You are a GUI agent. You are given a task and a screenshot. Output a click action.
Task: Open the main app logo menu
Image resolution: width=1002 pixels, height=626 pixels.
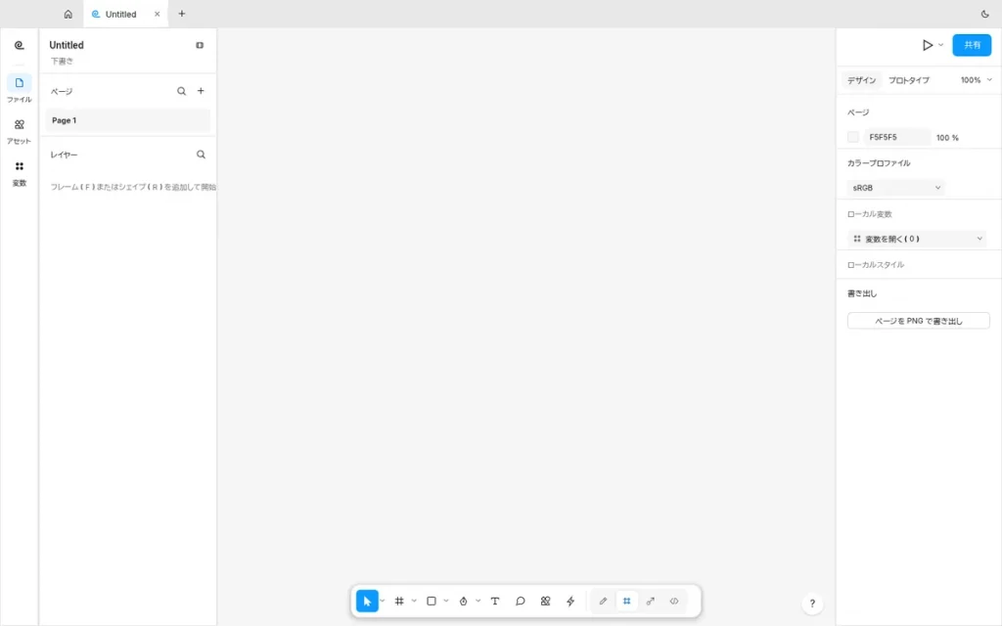point(20,45)
